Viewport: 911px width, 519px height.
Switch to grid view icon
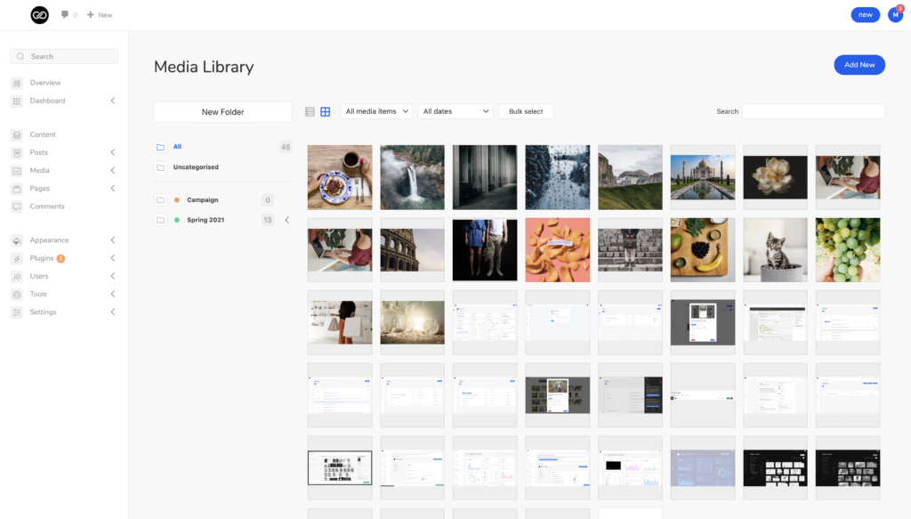[326, 111]
